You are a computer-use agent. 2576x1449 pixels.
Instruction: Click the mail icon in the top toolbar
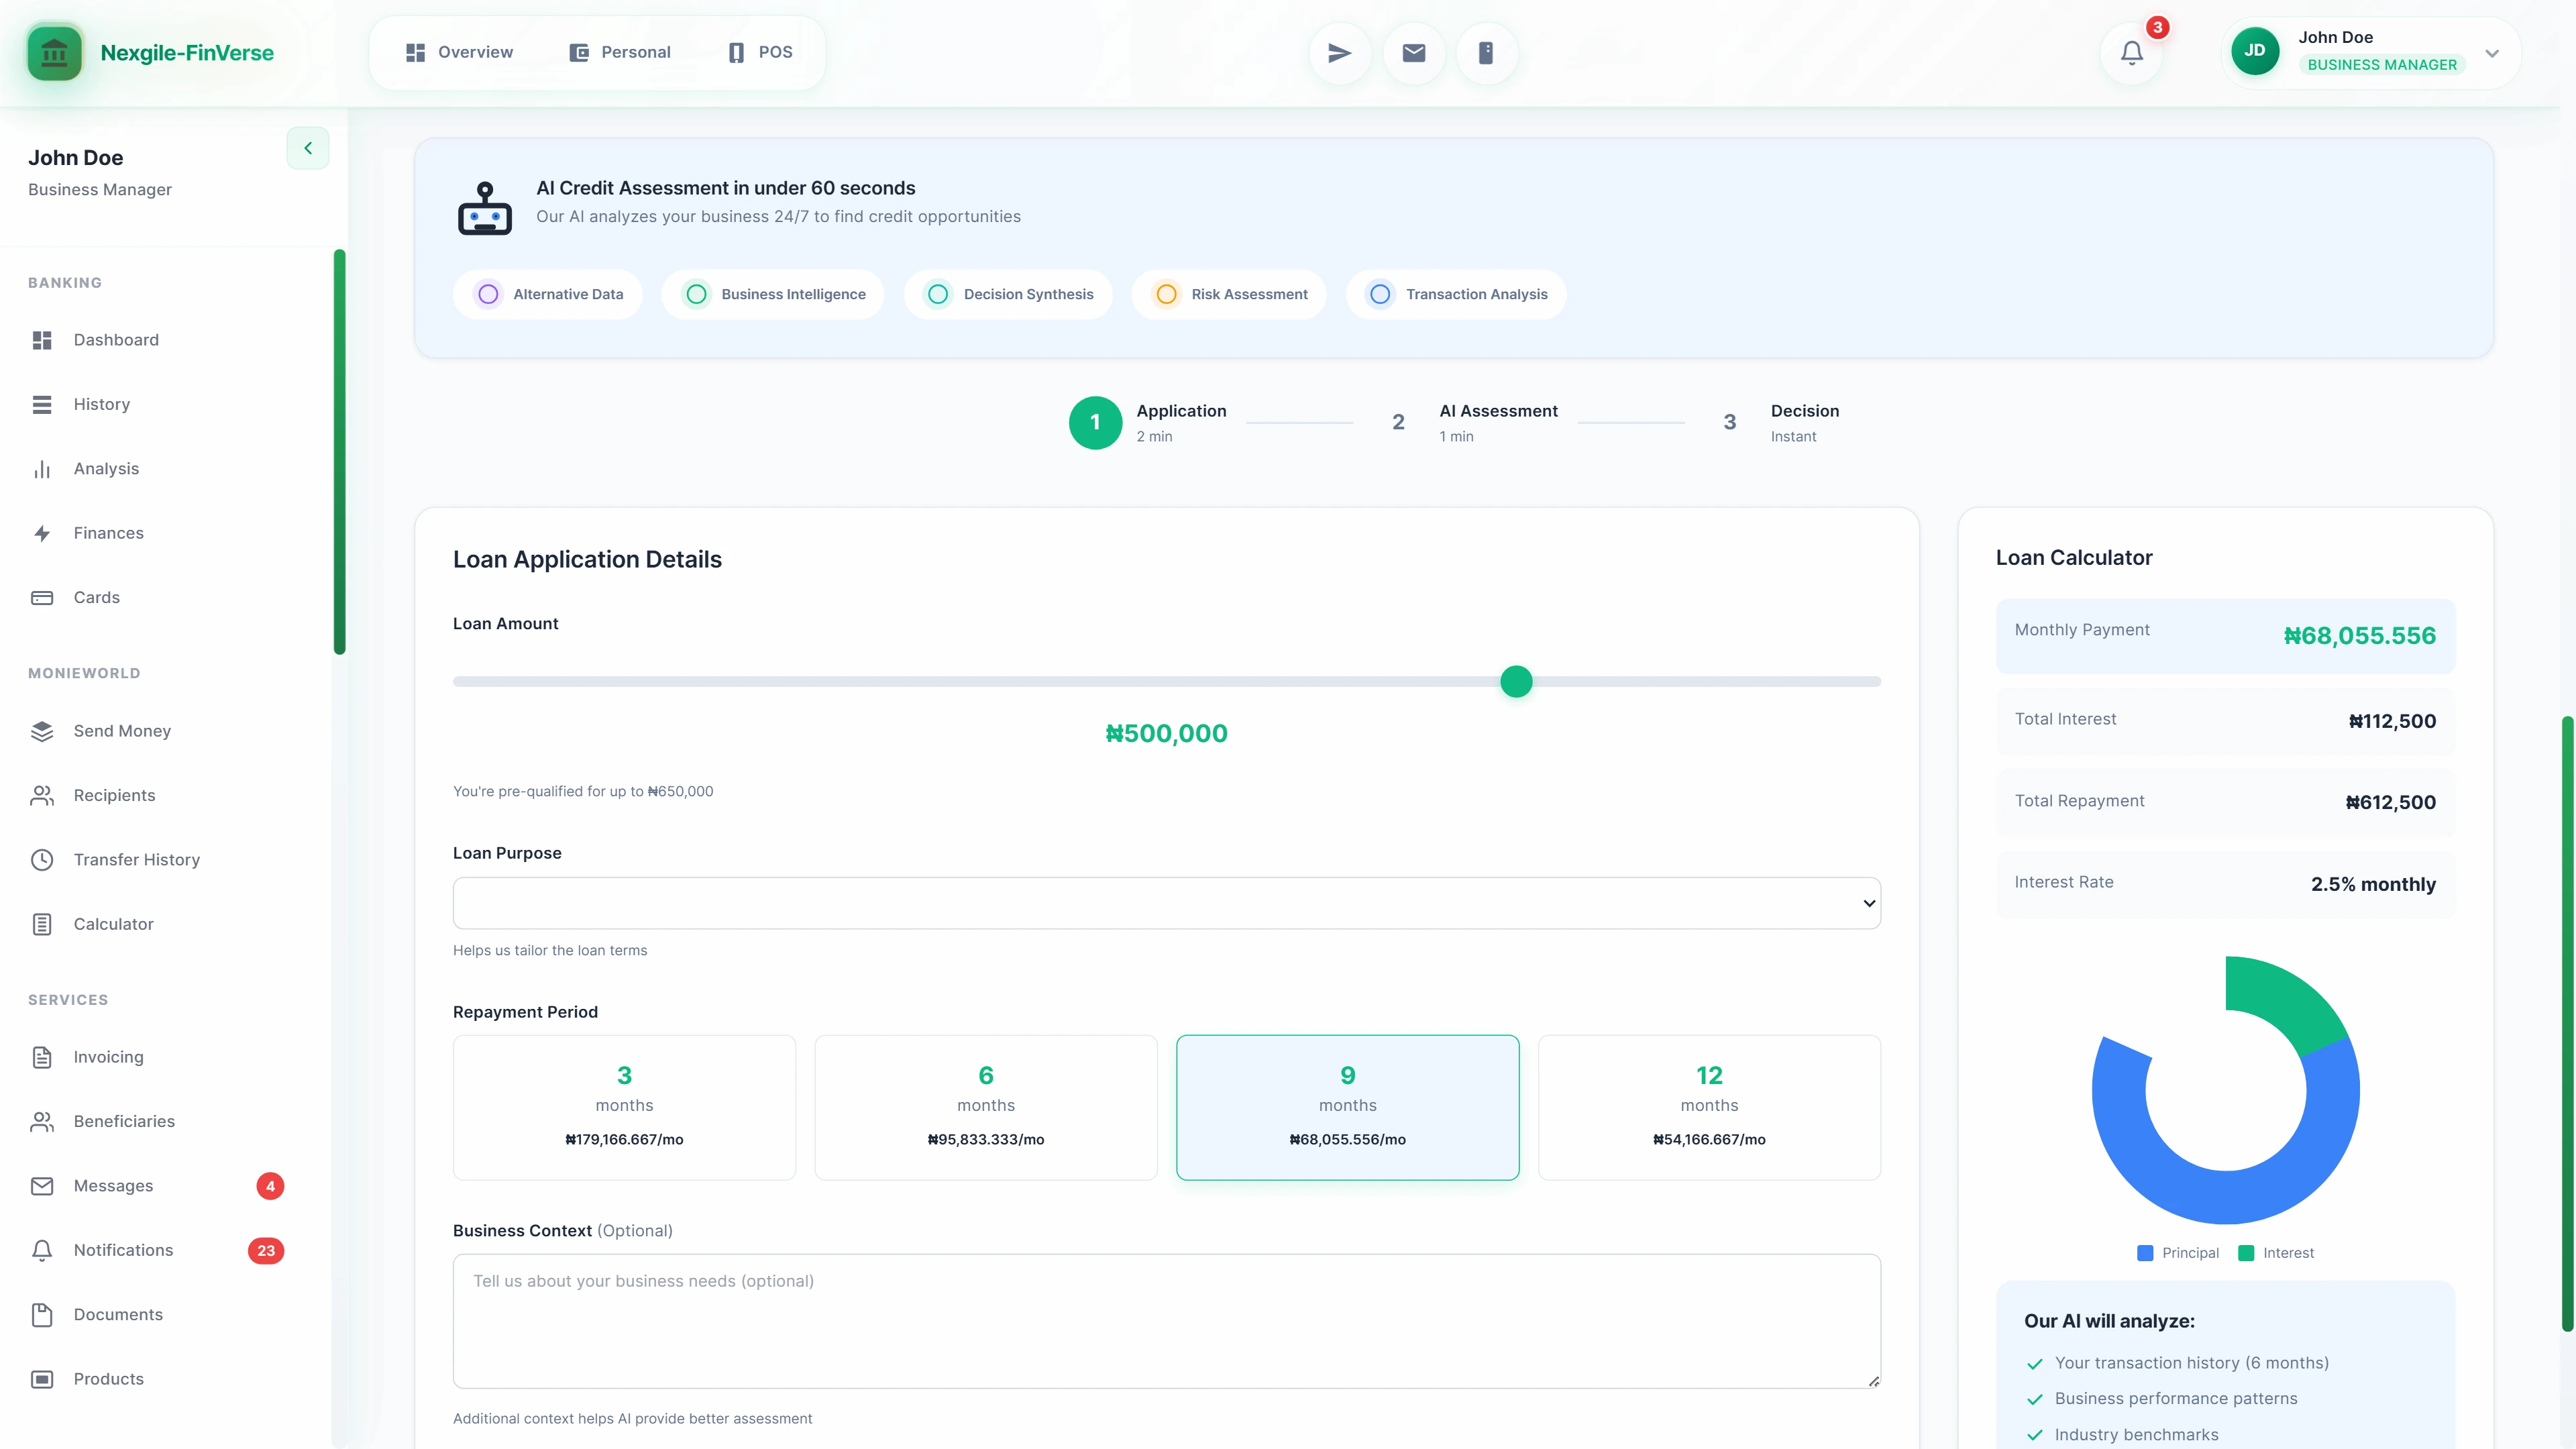click(x=1413, y=52)
